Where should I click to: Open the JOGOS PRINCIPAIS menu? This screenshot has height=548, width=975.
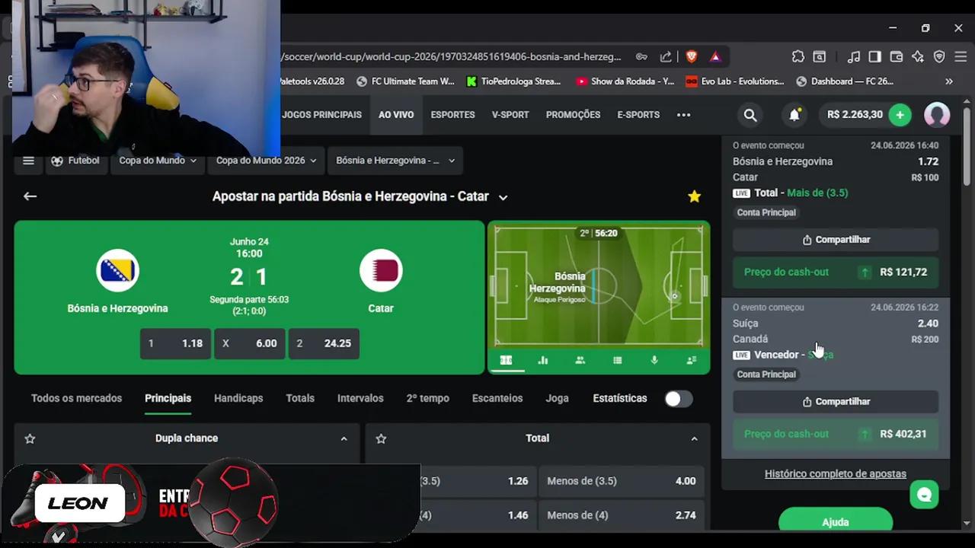(x=321, y=115)
